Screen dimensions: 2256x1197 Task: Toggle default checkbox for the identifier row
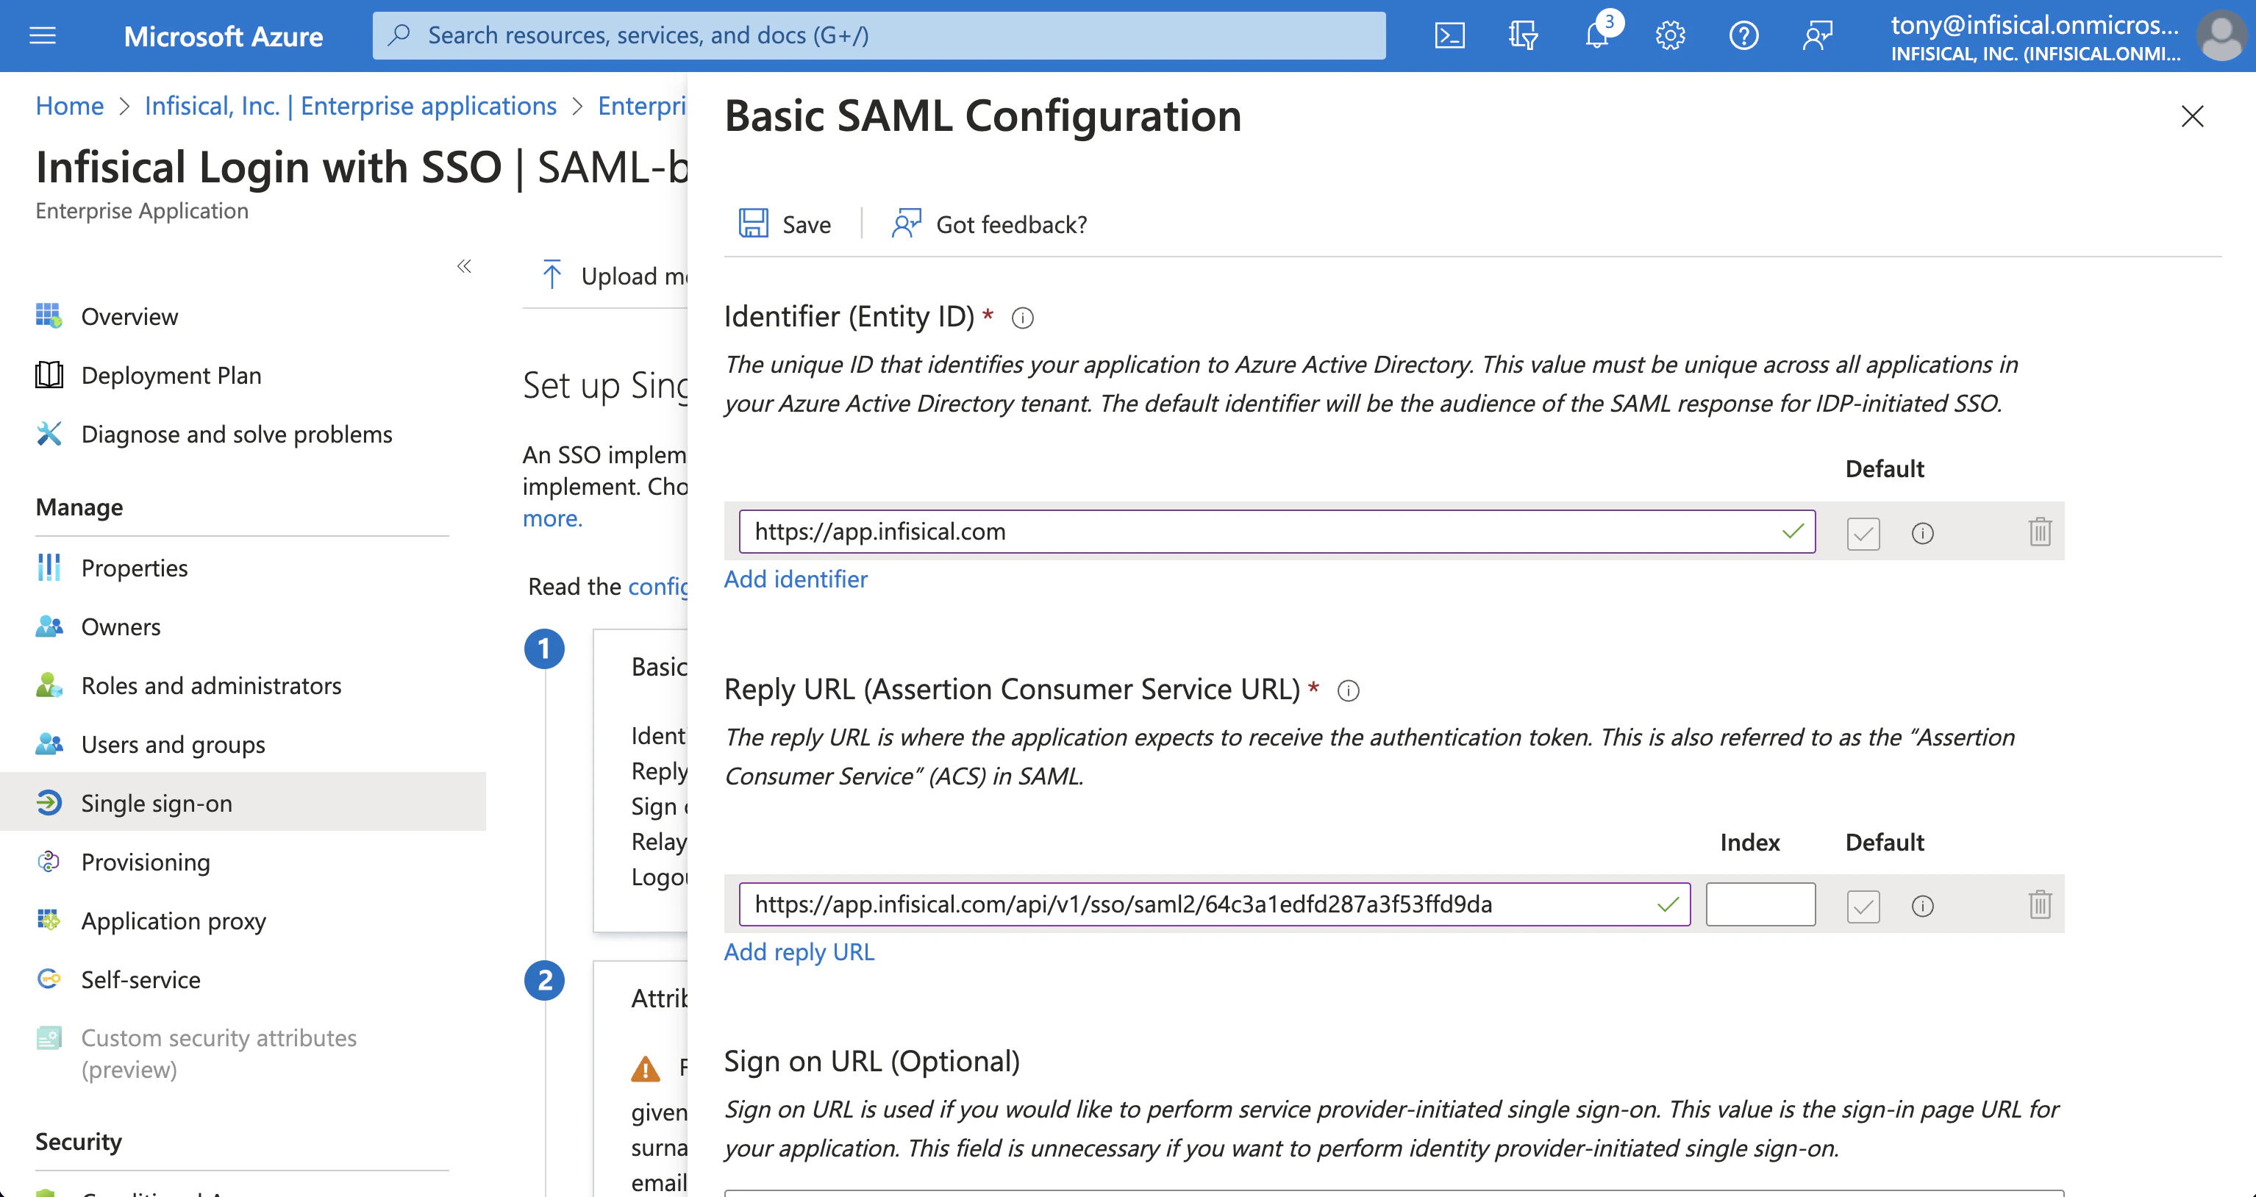point(1863,532)
